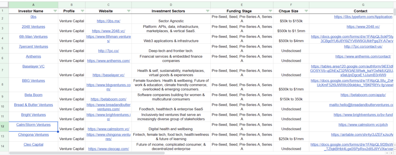Select the '$150k to 350k' cheque size cell
The image size is (396, 155).
click(x=291, y=97)
